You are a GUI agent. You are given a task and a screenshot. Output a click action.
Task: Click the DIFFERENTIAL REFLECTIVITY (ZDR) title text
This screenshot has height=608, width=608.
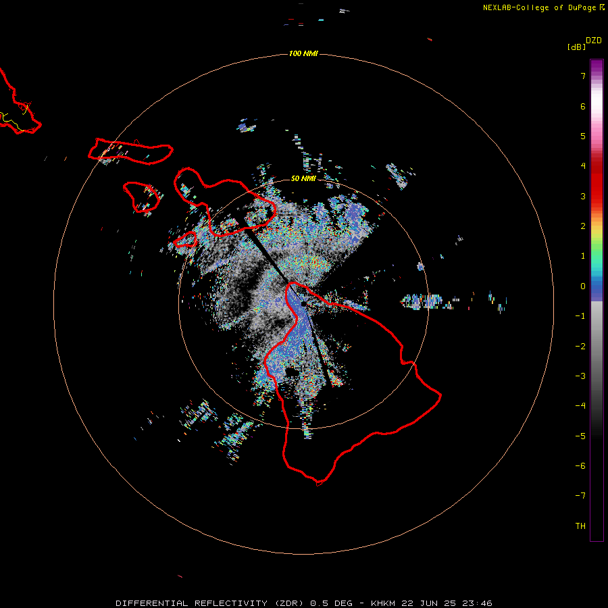pos(211,603)
